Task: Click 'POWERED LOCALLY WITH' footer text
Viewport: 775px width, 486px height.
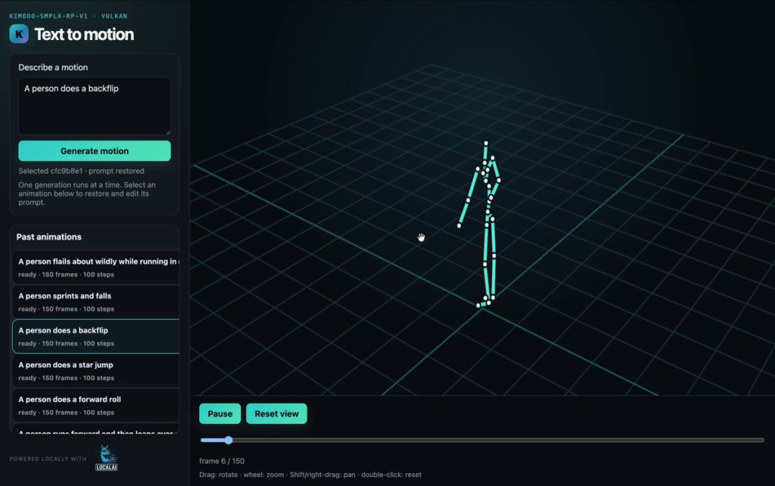Action: 48,459
